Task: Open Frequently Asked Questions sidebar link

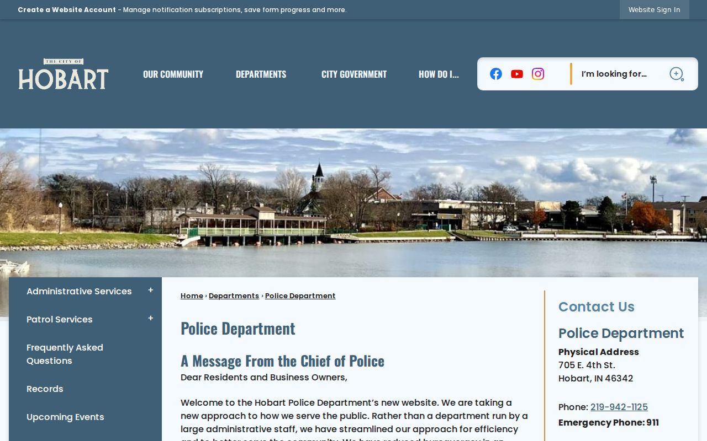Action: 65,354
